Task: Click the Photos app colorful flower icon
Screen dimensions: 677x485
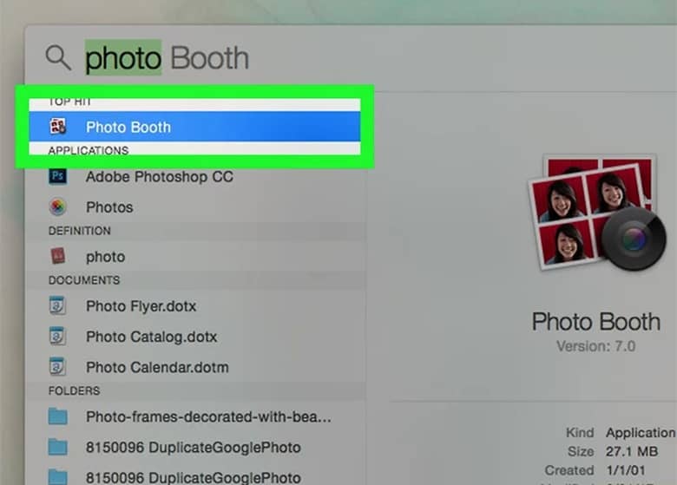Action: coord(58,207)
